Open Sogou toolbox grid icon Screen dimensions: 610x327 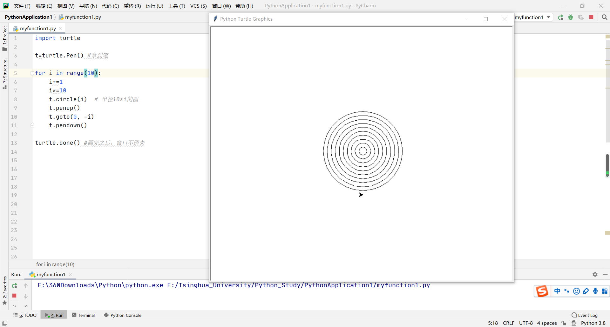click(605, 291)
